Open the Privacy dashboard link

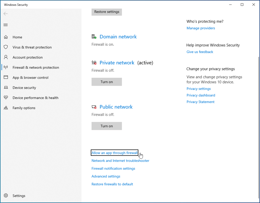[x=201, y=95]
